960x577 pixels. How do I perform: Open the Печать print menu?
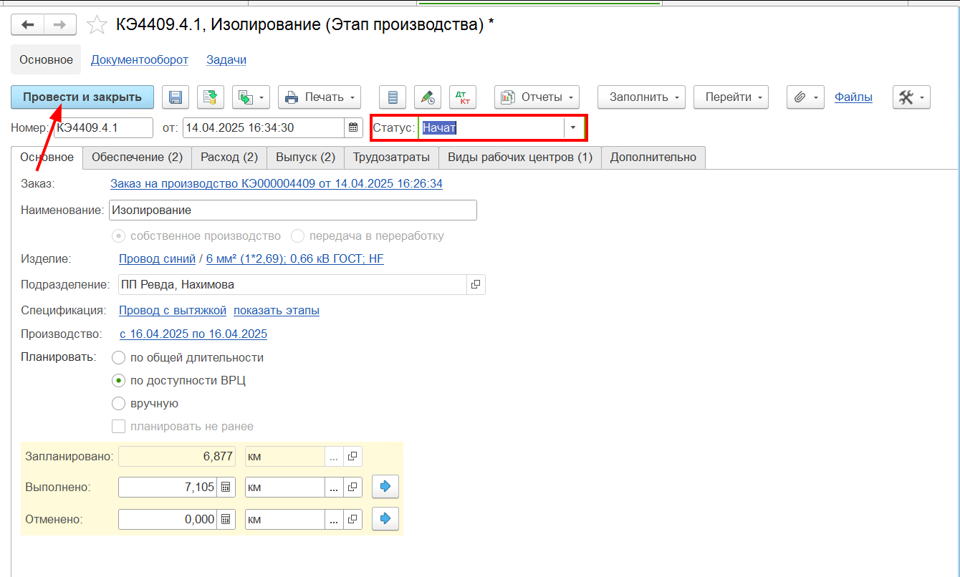[x=320, y=97]
